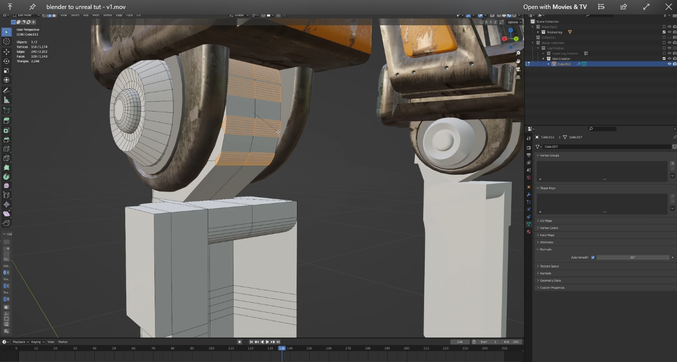Jump playback to frame start
Screen dimensions: 677x362
click(x=251, y=342)
